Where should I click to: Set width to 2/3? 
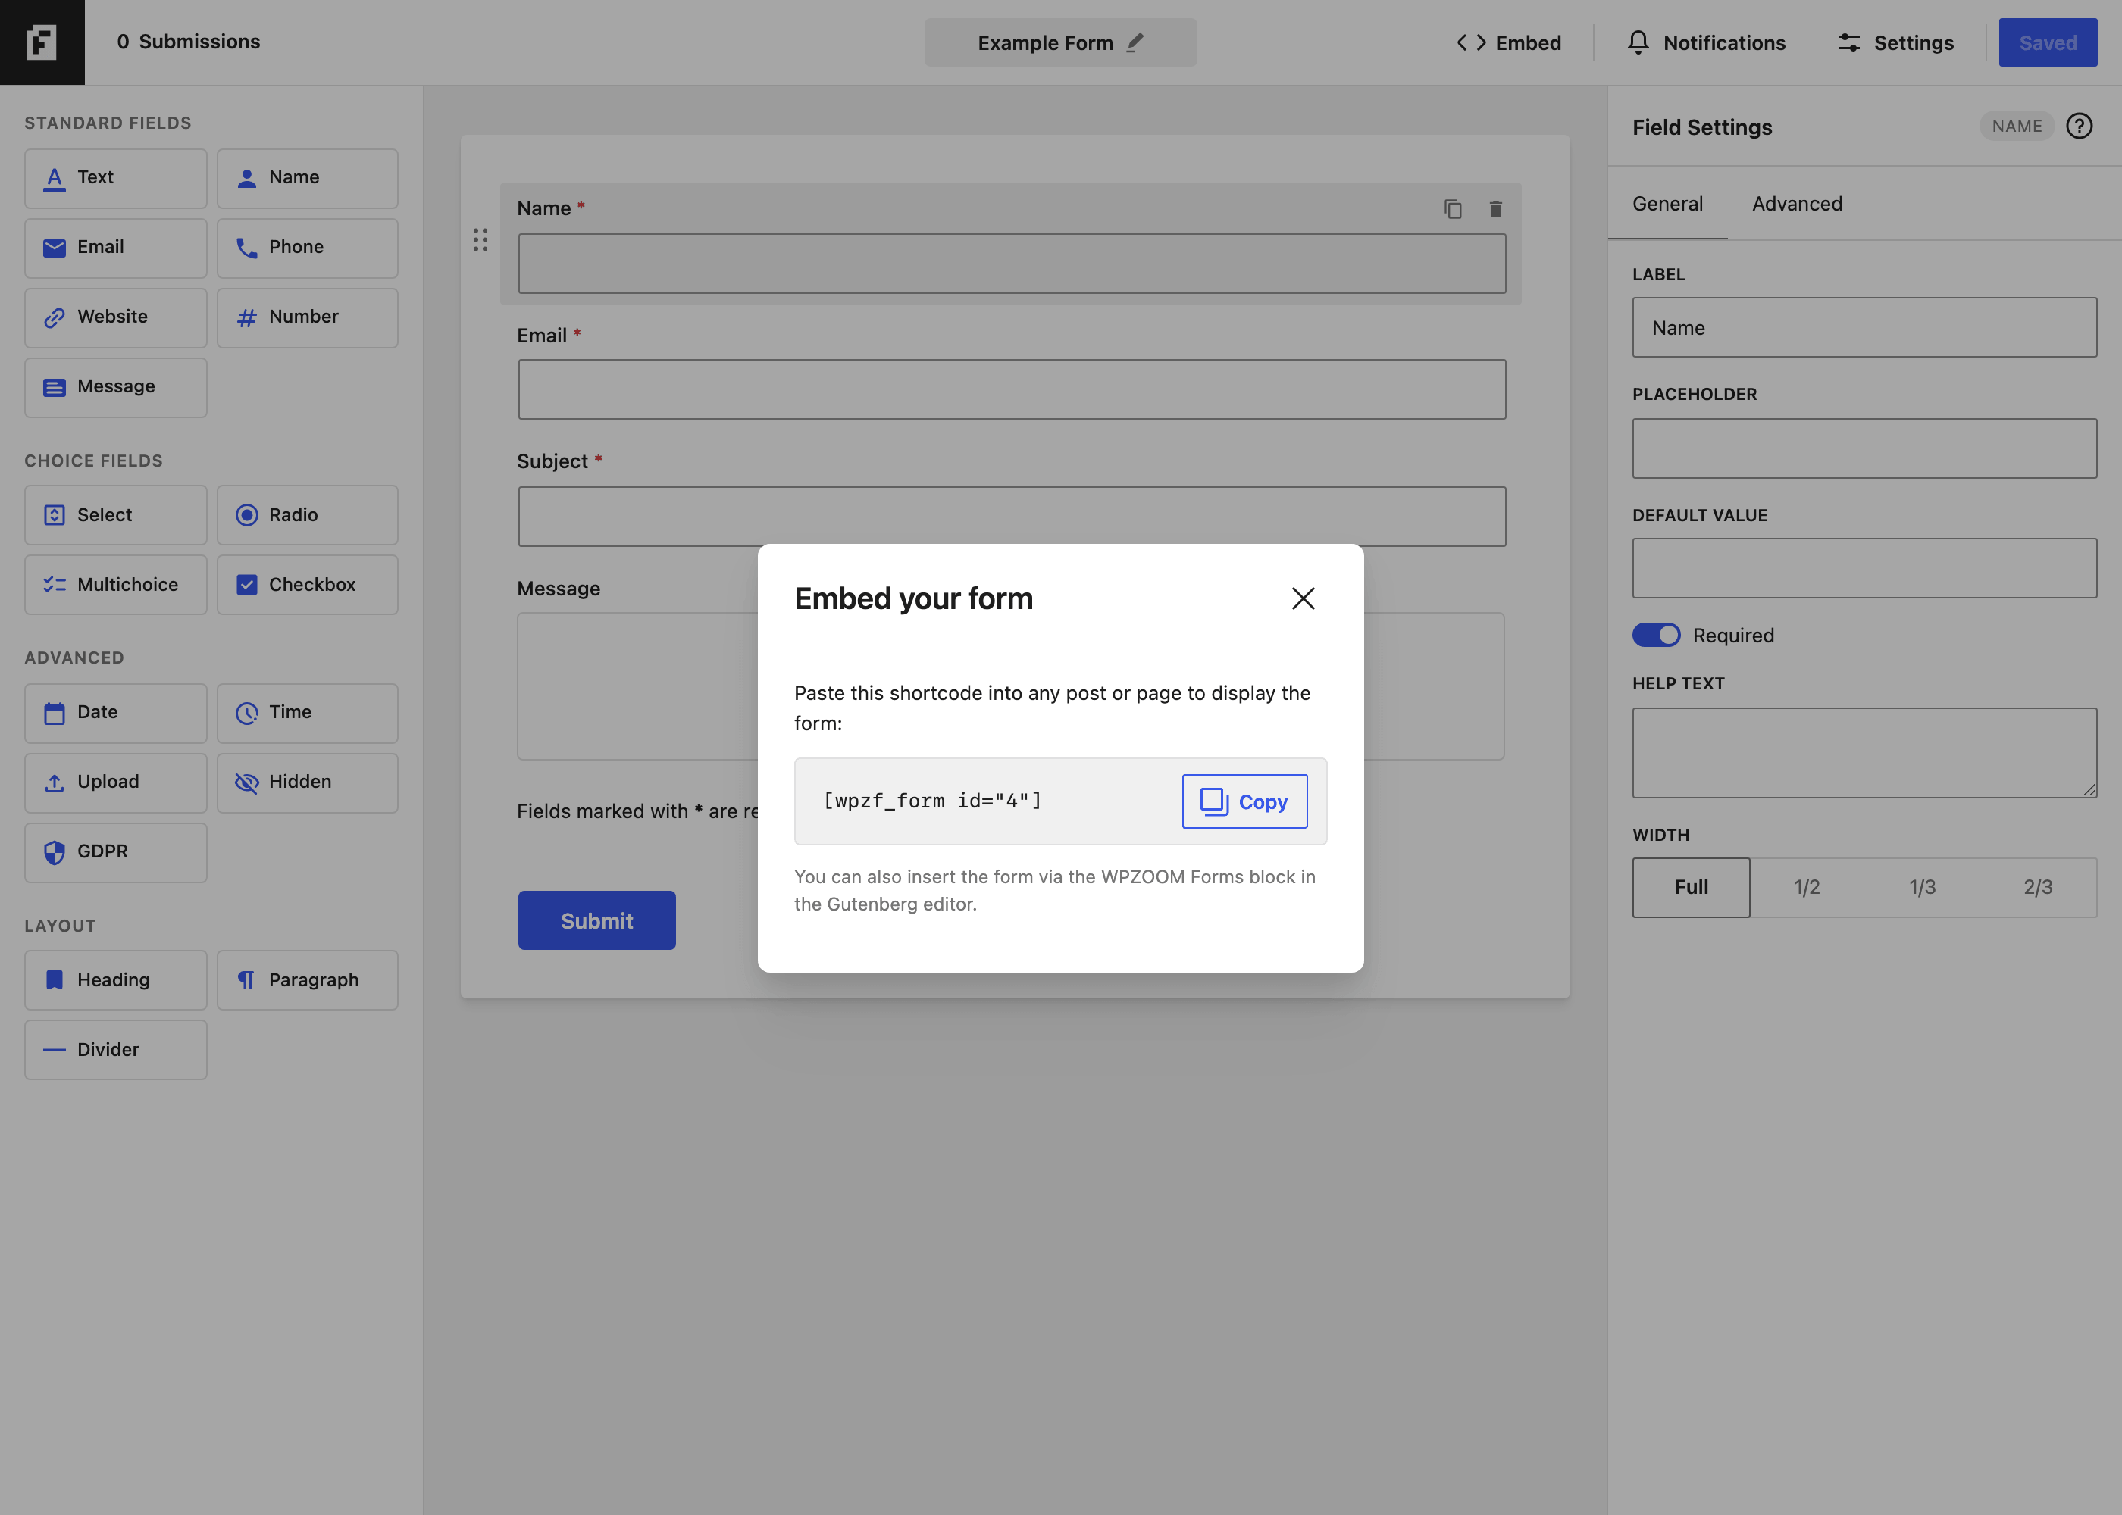coord(2038,887)
